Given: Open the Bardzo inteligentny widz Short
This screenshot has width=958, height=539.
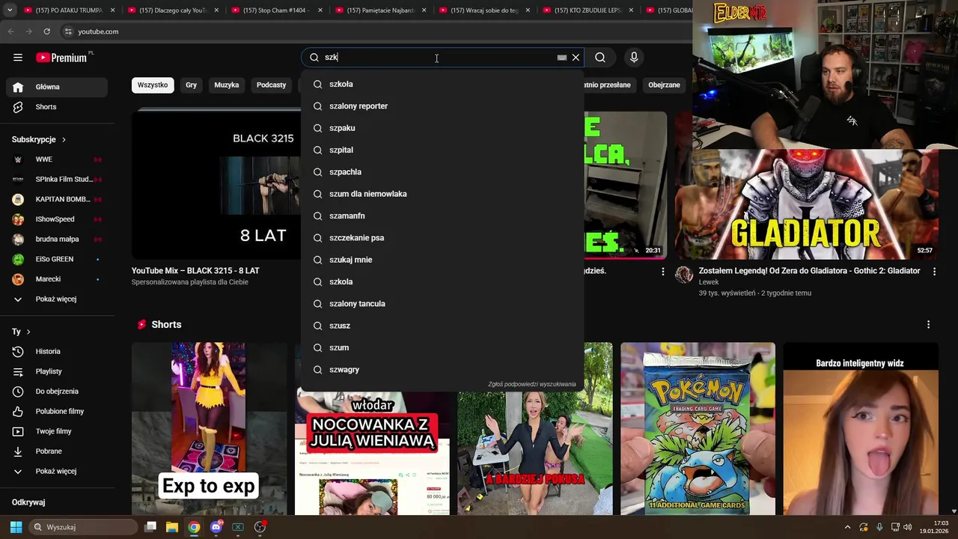Looking at the screenshot, I should (x=861, y=429).
